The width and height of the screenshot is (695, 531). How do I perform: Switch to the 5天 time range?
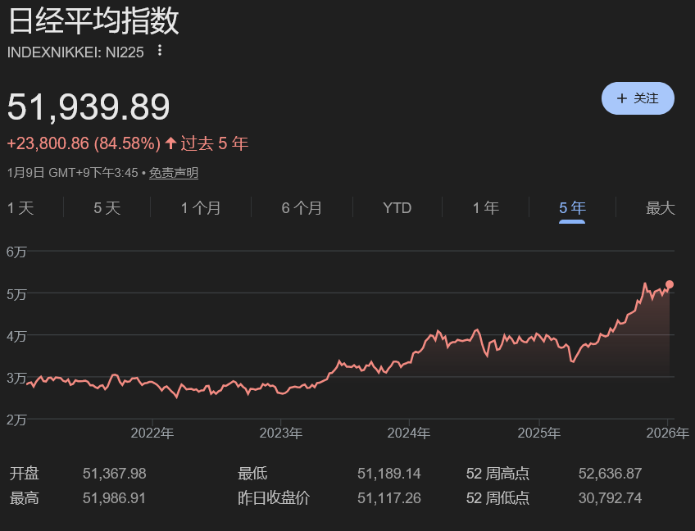pos(106,208)
